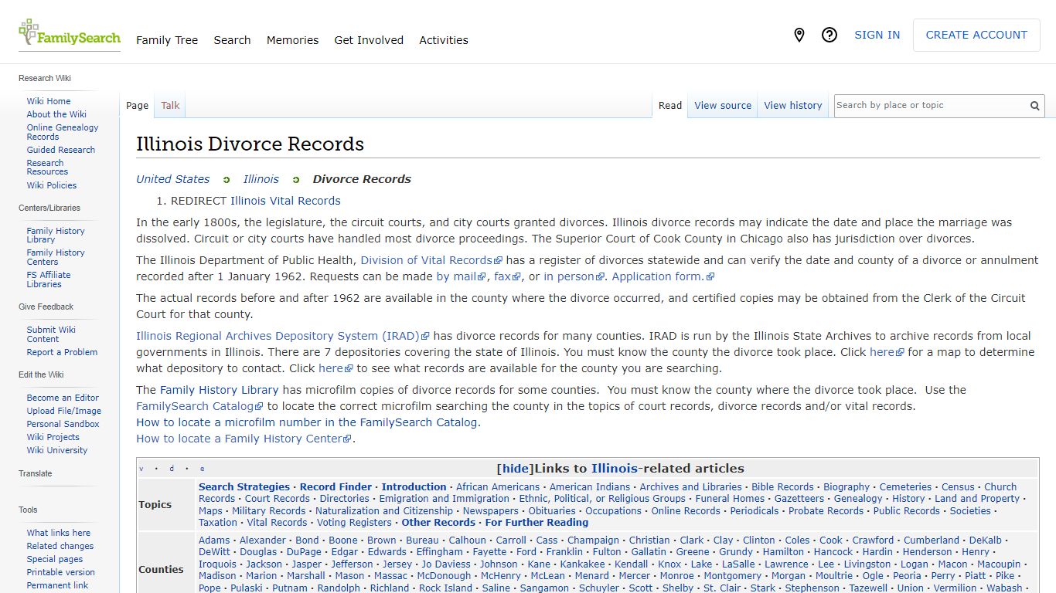Select the Page tab

137,106
